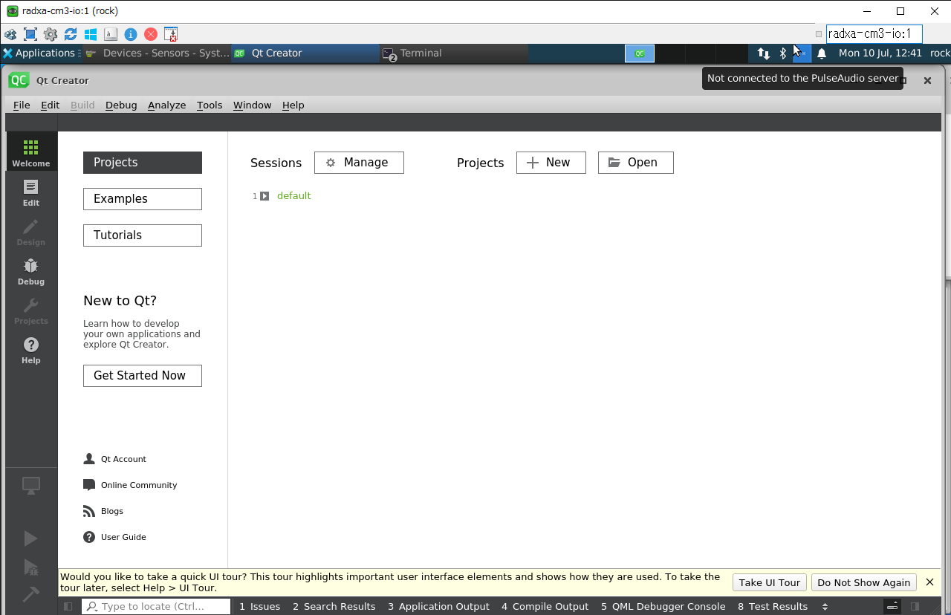This screenshot has width=951, height=615.
Task: Click the panel clock Mon 10 Jul
Action: [880, 53]
